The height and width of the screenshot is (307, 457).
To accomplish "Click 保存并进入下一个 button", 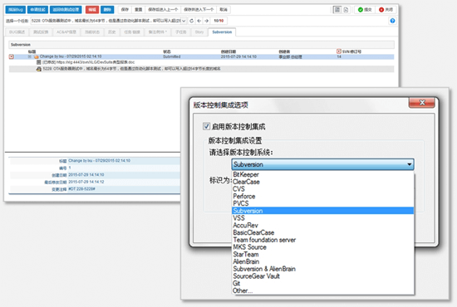I will point(199,10).
